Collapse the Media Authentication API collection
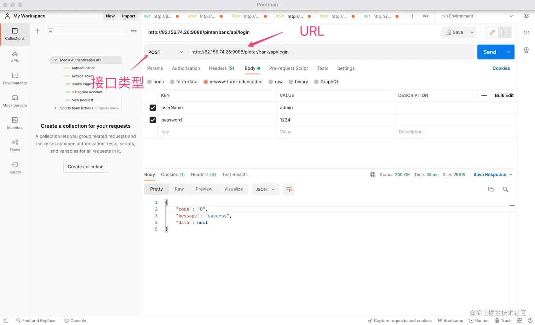 (x=56, y=60)
